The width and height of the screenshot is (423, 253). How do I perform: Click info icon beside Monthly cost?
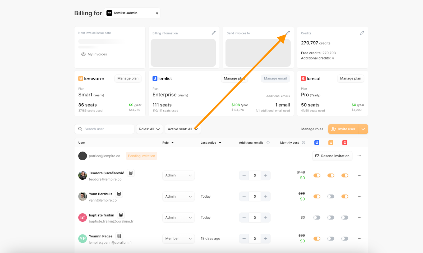(x=304, y=143)
